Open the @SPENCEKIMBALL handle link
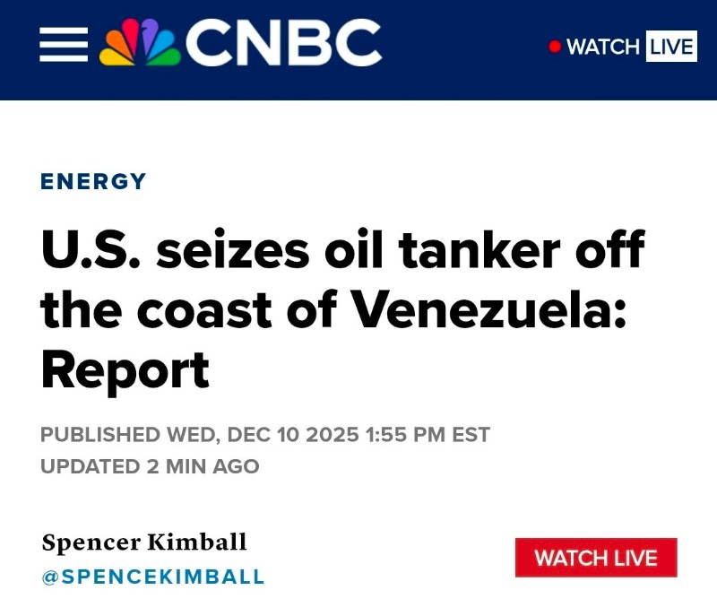 152,577
